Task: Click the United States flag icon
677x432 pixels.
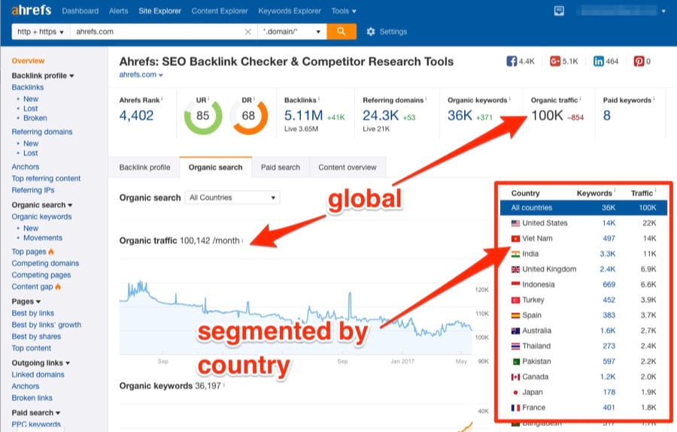Action: [x=515, y=223]
